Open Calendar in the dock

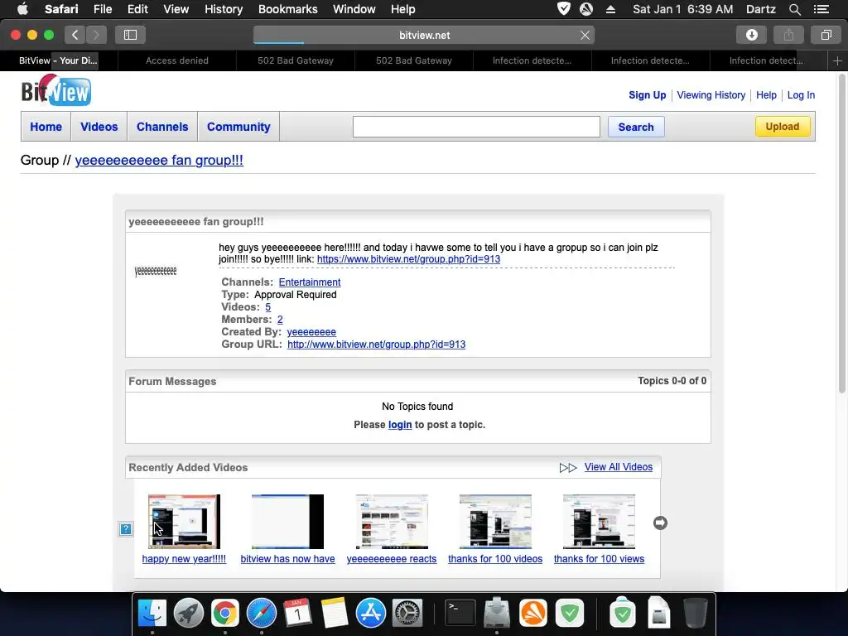(x=297, y=613)
